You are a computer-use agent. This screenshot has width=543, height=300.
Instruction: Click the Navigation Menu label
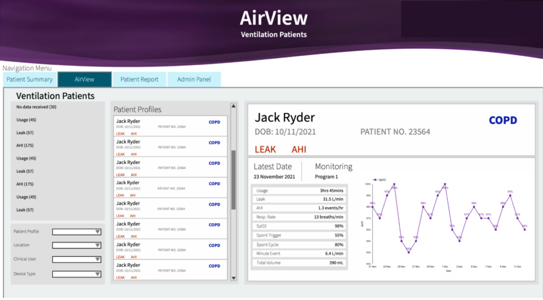[27, 68]
